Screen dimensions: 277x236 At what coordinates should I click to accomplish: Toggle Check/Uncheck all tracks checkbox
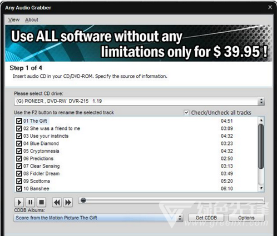[x=186, y=113]
